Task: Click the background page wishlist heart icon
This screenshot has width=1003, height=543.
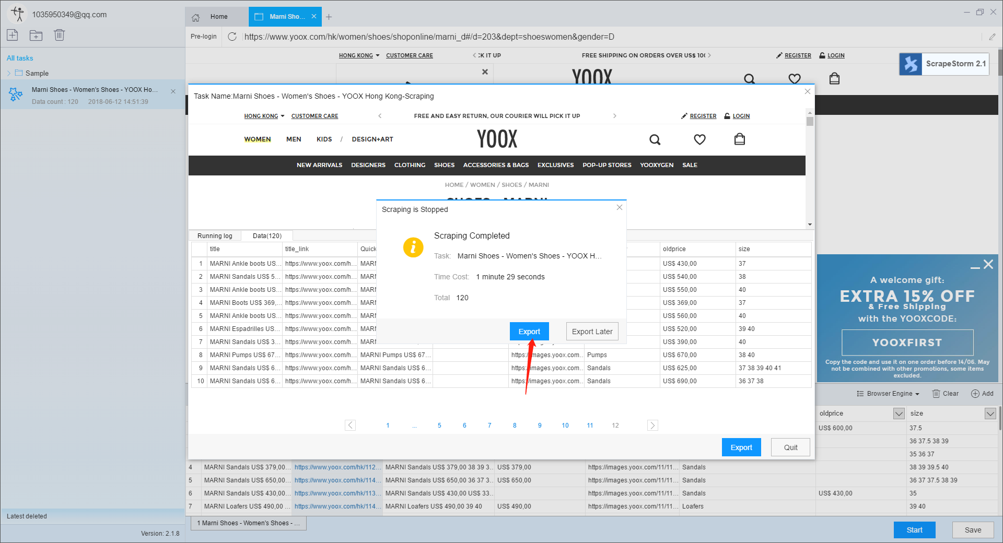Action: pos(795,78)
